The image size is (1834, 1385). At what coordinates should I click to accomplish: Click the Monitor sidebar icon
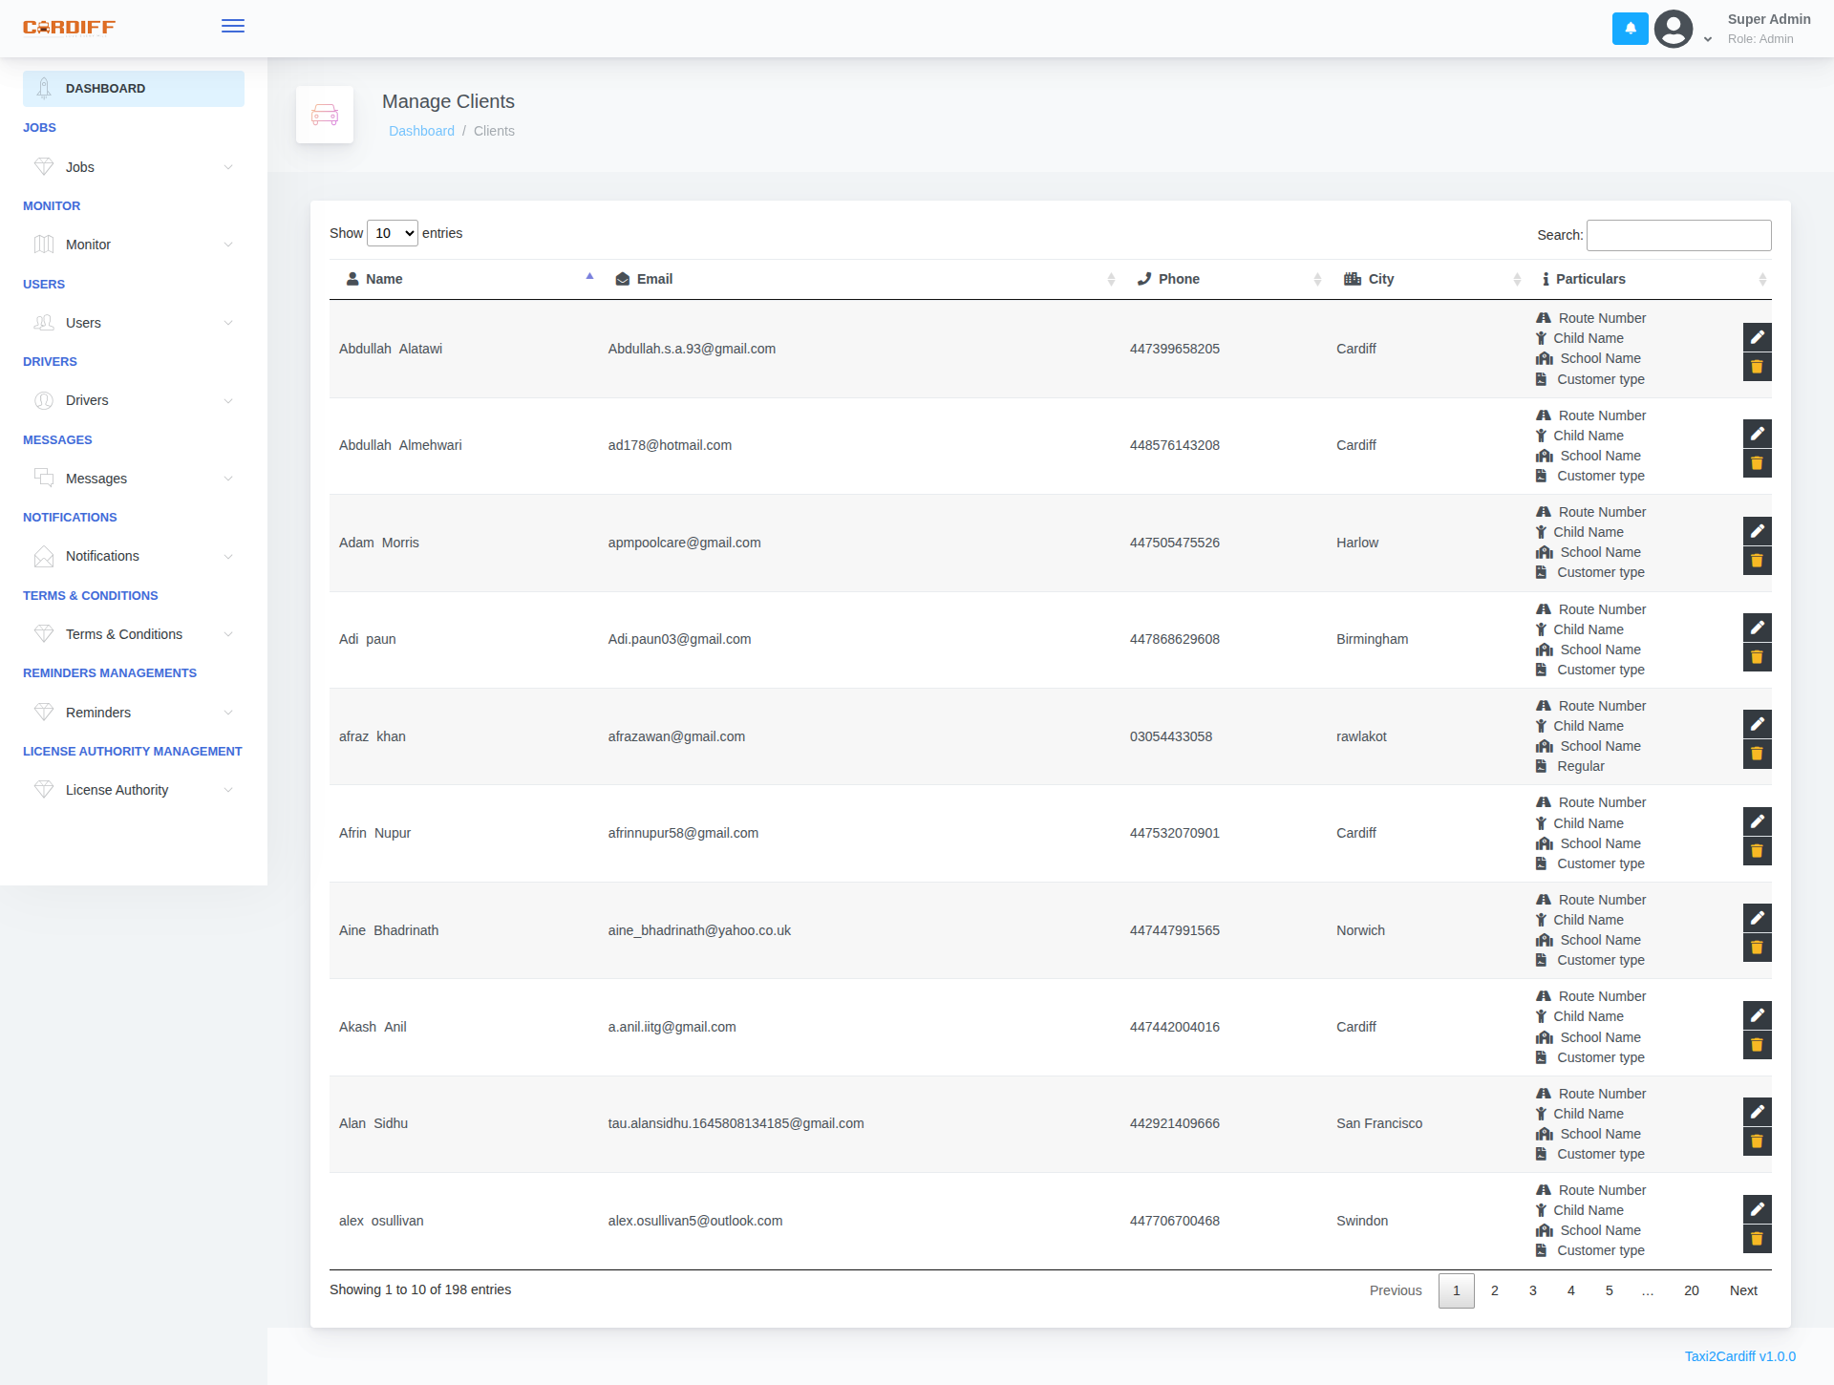pyautogui.click(x=44, y=244)
